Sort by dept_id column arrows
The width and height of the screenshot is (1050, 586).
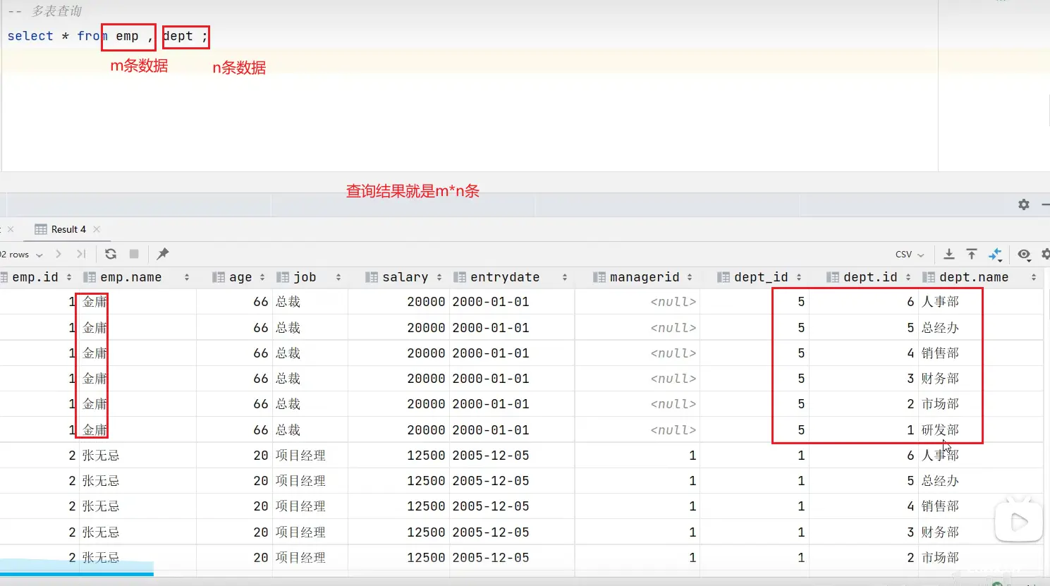799,278
